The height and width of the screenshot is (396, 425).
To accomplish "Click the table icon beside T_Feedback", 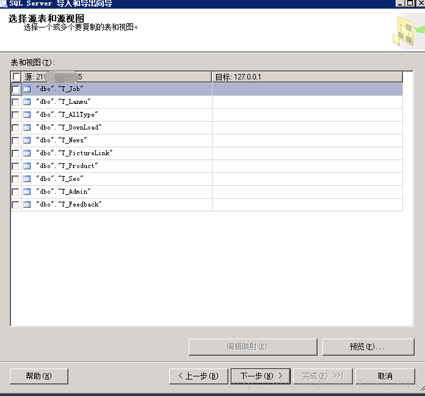I will coord(27,205).
